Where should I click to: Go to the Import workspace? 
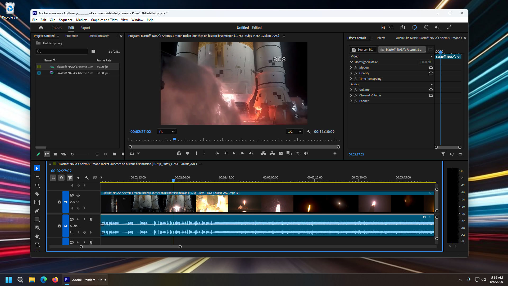point(57,28)
